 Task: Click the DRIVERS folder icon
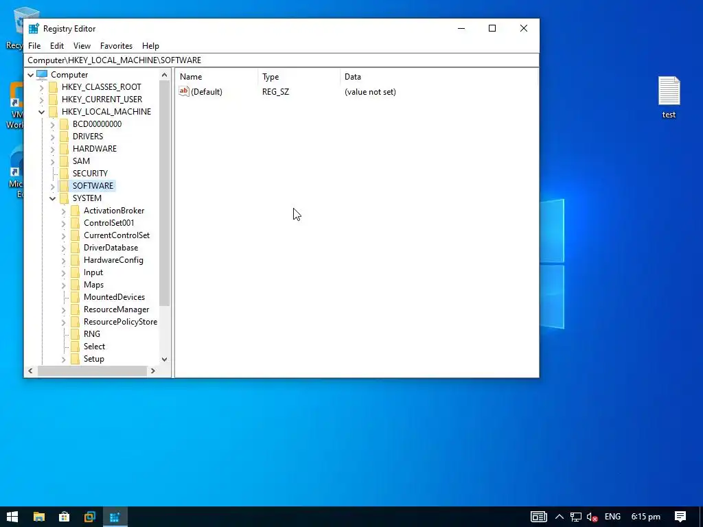(x=64, y=137)
